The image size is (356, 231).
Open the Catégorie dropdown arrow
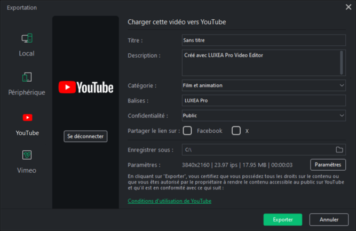(x=342, y=85)
